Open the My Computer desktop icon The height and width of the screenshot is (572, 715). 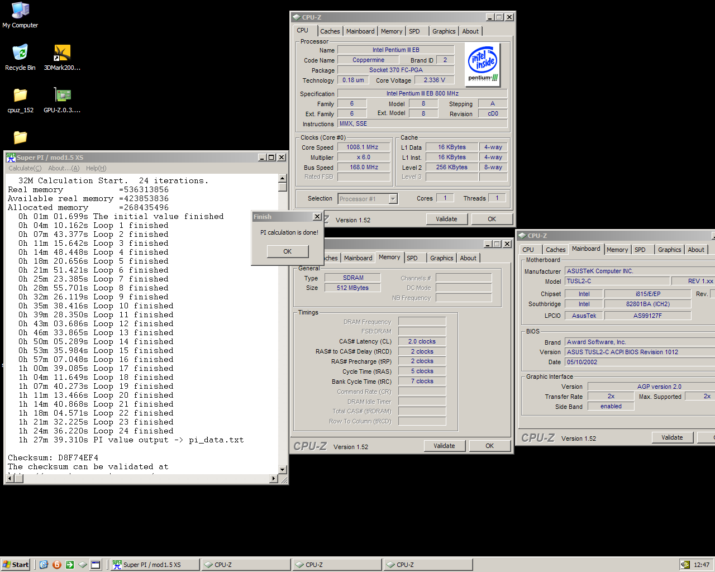click(x=20, y=15)
